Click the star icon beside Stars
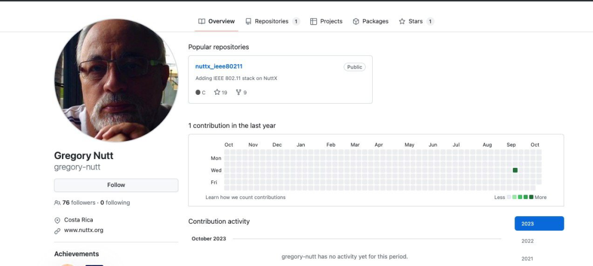Screen dimensions: 593x266 coord(402,21)
